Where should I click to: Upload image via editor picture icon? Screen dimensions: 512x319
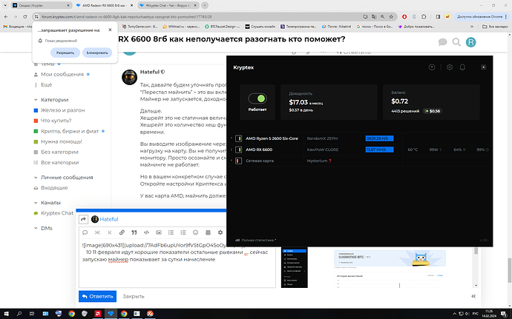(159, 232)
